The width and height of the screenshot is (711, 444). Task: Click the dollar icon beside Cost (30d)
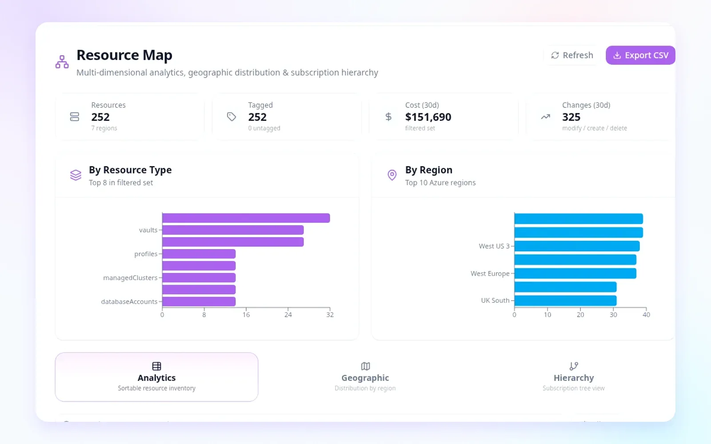tap(388, 117)
